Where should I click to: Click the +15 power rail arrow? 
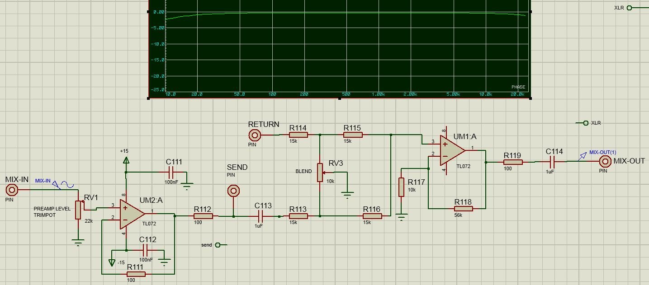click(x=126, y=160)
